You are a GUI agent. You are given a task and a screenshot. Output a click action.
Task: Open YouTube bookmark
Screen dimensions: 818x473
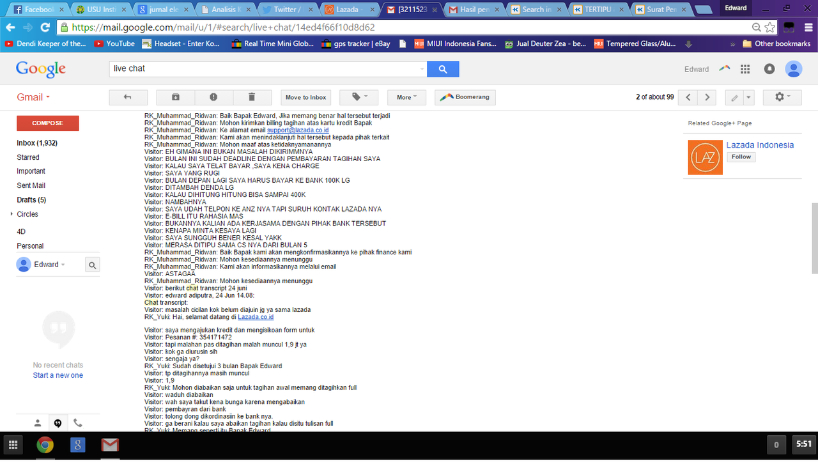pyautogui.click(x=114, y=44)
